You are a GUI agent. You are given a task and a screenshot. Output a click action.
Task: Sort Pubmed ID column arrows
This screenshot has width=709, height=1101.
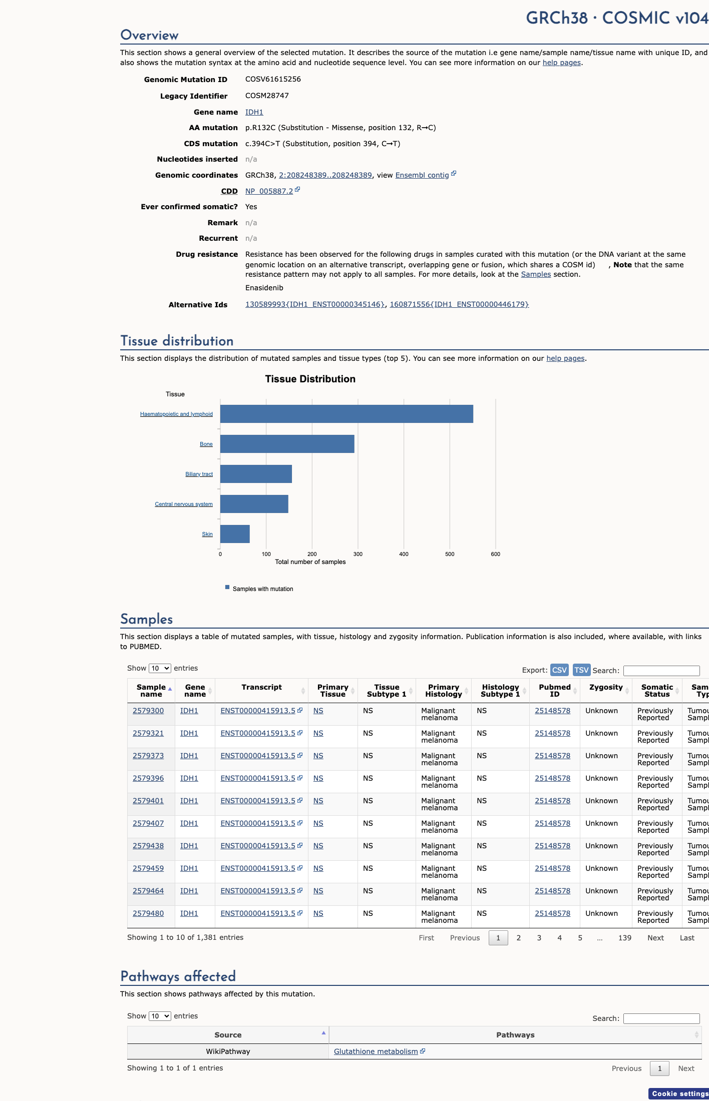click(575, 691)
